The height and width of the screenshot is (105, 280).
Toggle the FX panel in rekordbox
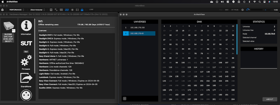coord(51,10)
